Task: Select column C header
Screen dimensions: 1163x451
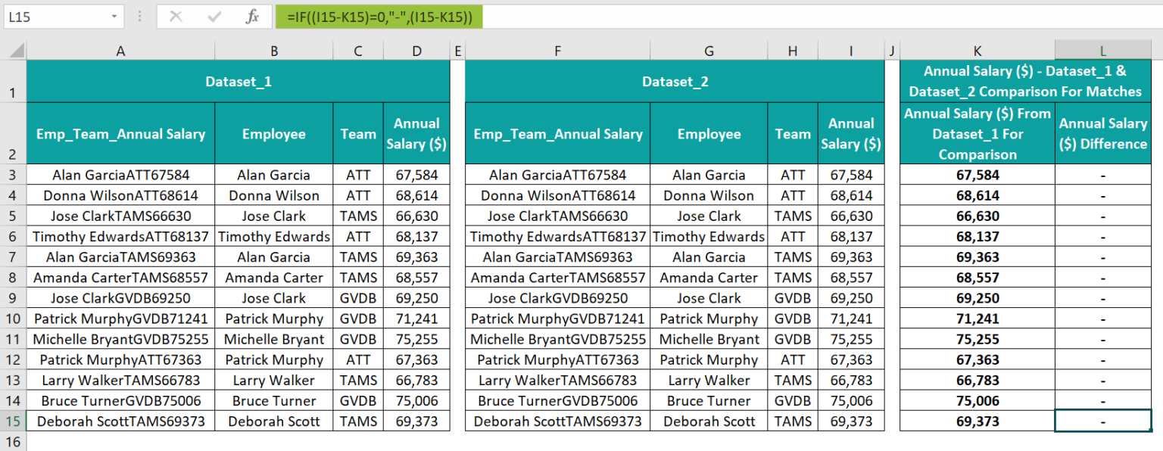Action: tap(358, 51)
